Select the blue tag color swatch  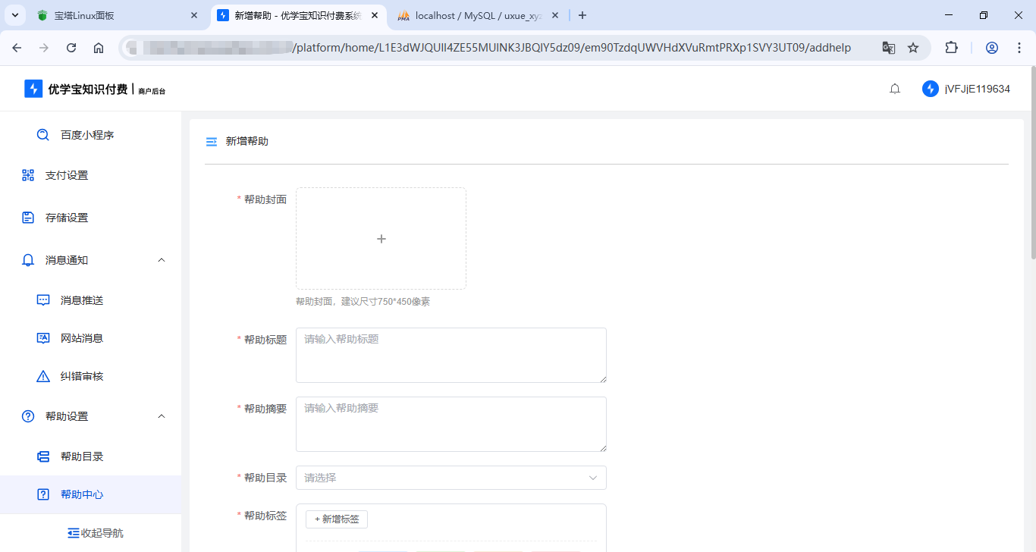coord(383,551)
